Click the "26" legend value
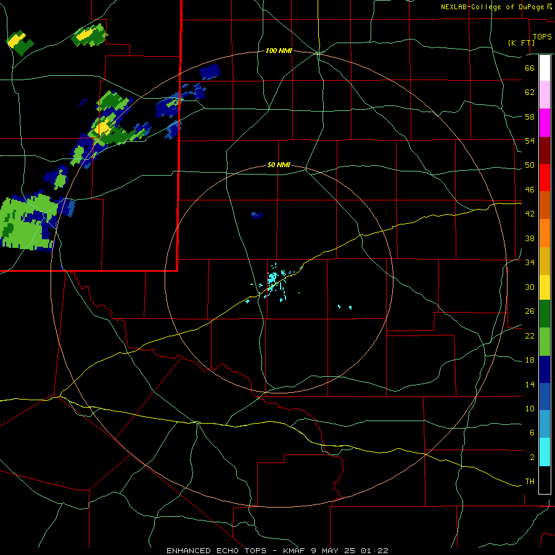Viewport: 555px width, 555px height. pos(530,311)
